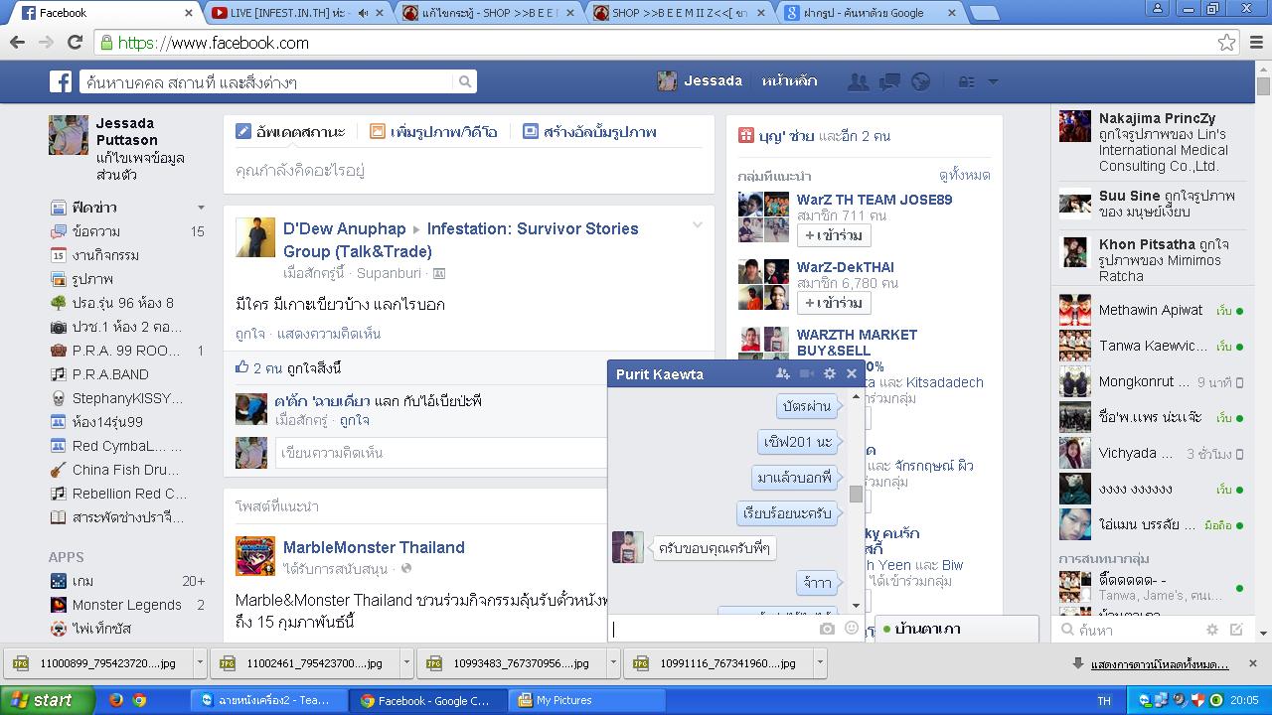The width and height of the screenshot is (1272, 715).
Task: Close the Purit Kaewta chat window
Action: [852, 373]
